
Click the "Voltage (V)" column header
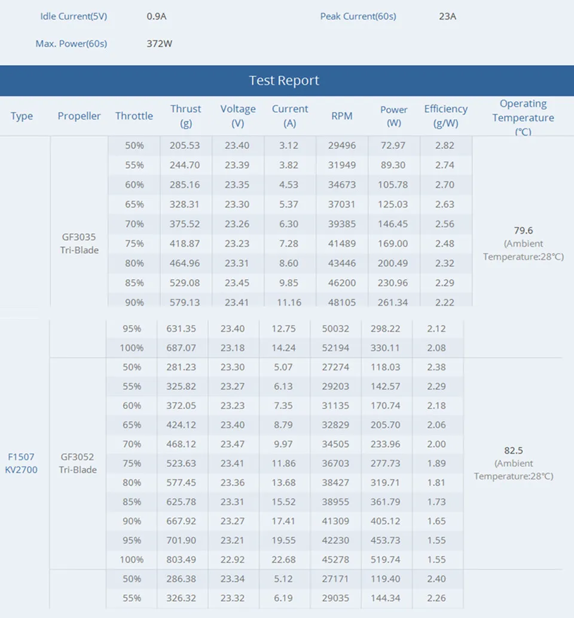tap(238, 116)
